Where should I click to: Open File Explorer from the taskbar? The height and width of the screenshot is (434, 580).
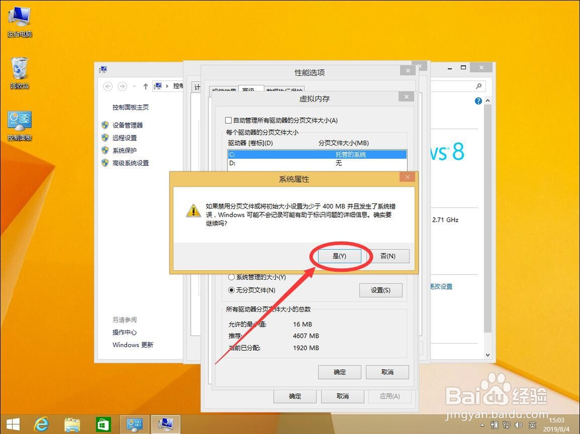pos(72,424)
